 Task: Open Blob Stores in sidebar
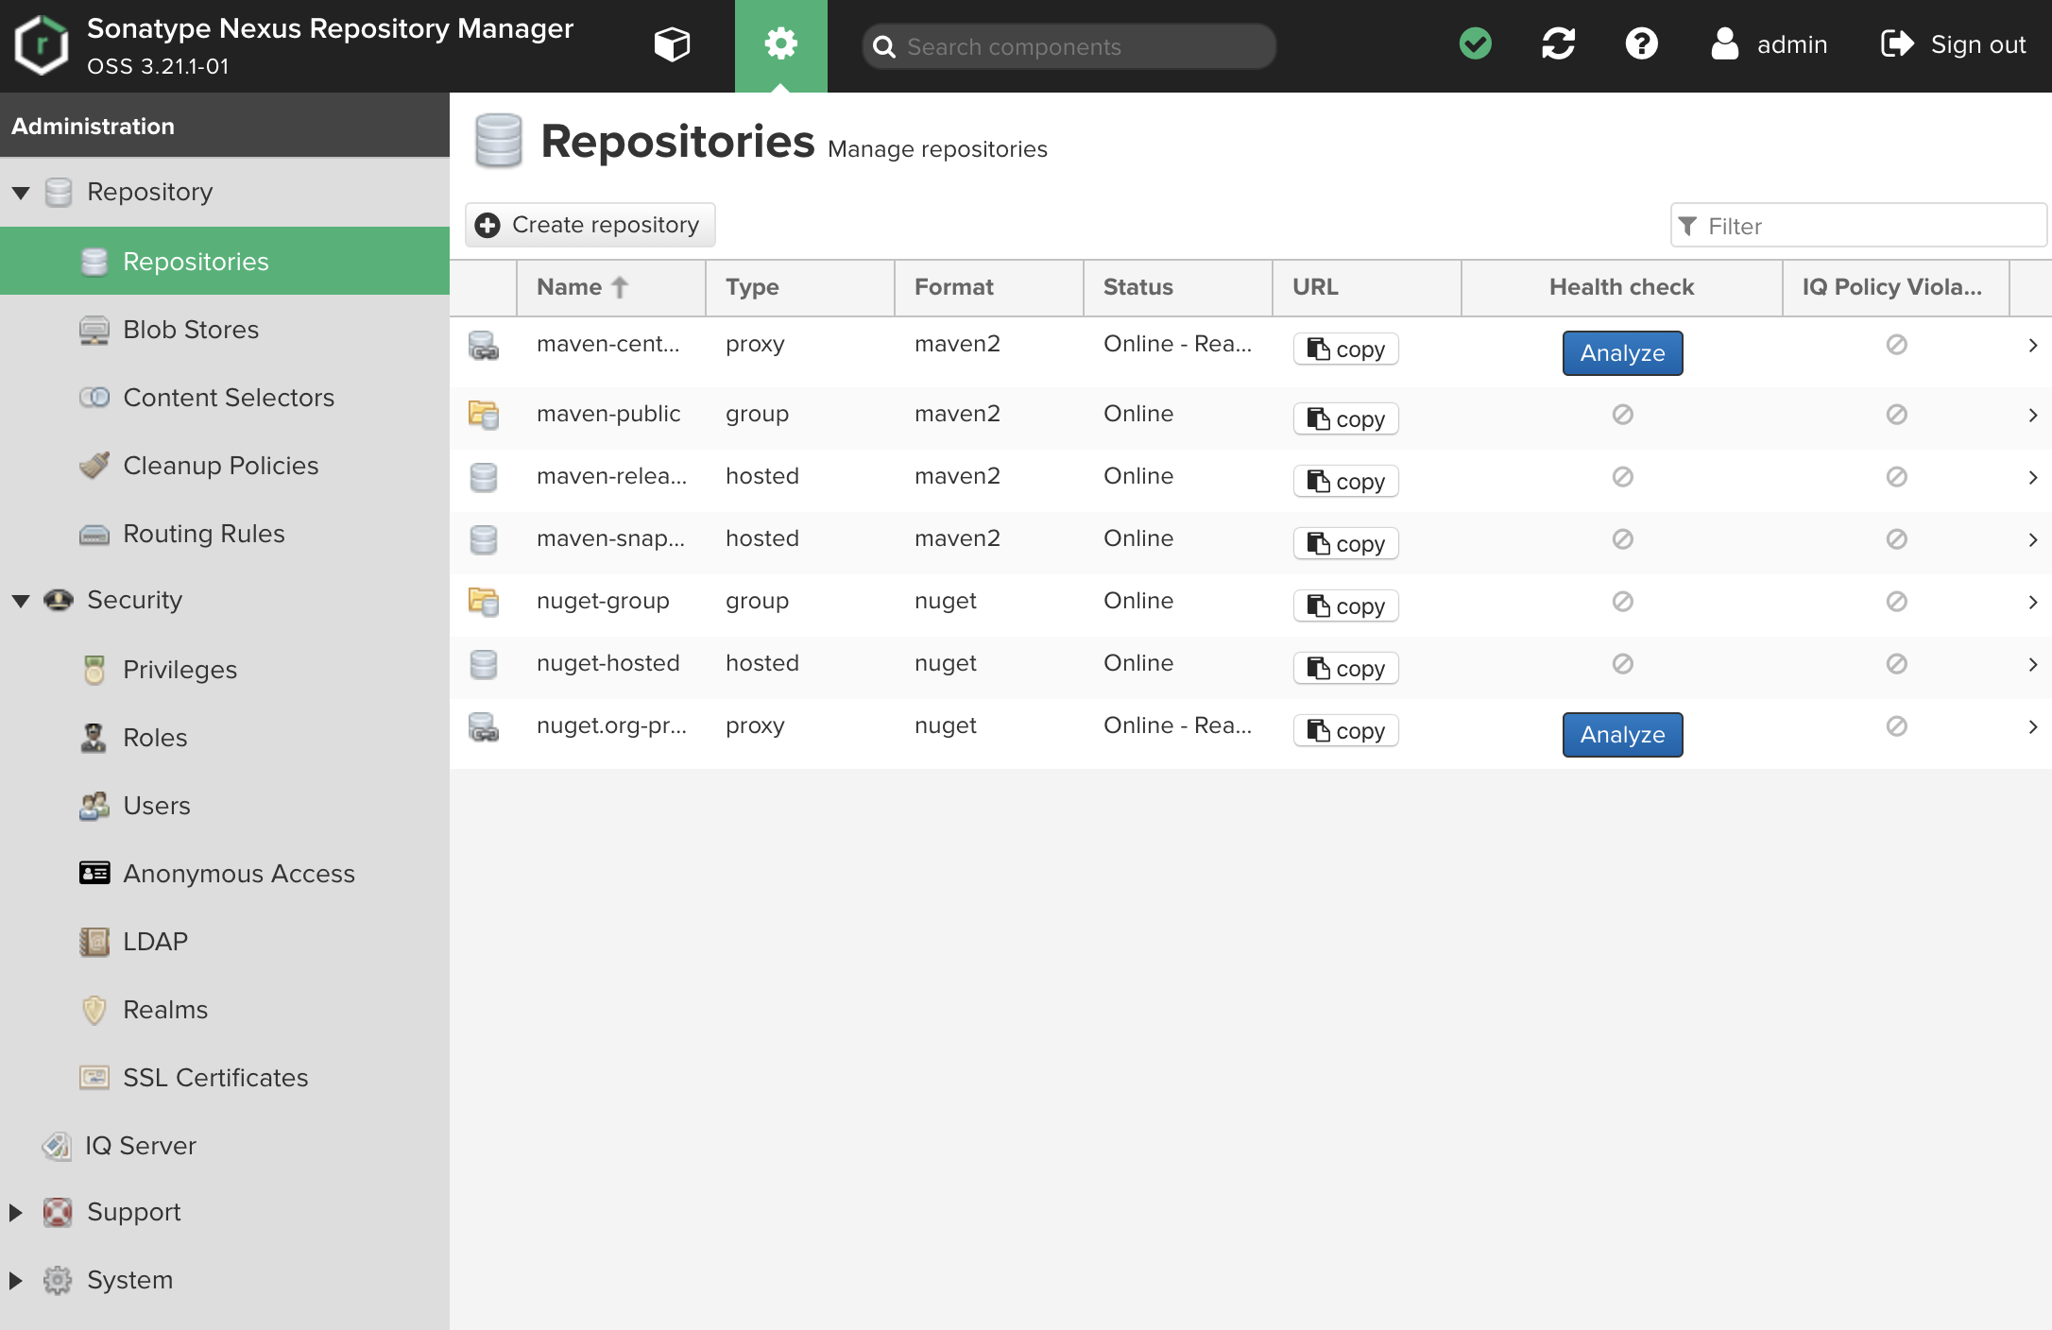[190, 330]
